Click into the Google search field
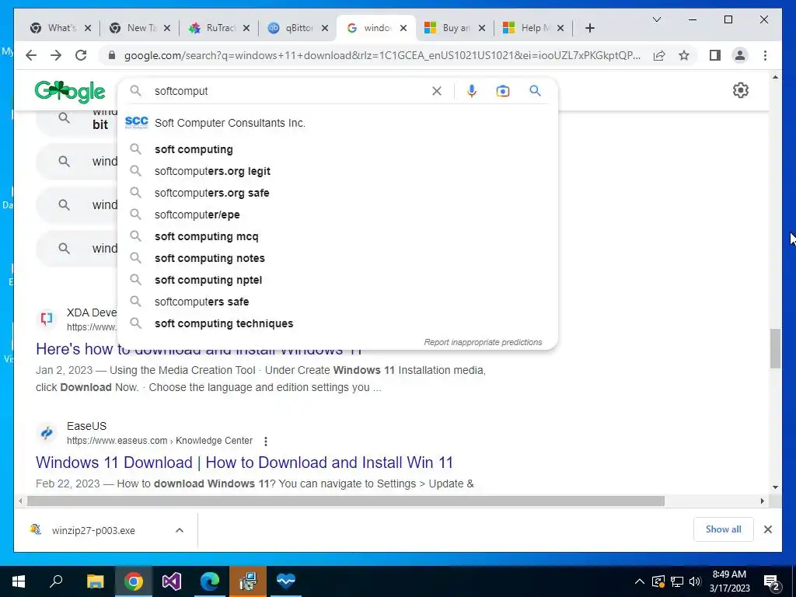The height and width of the screenshot is (597, 796). coord(289,91)
